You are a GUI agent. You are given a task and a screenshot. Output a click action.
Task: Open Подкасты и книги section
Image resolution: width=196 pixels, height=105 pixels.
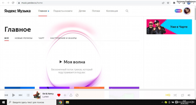point(63,11)
